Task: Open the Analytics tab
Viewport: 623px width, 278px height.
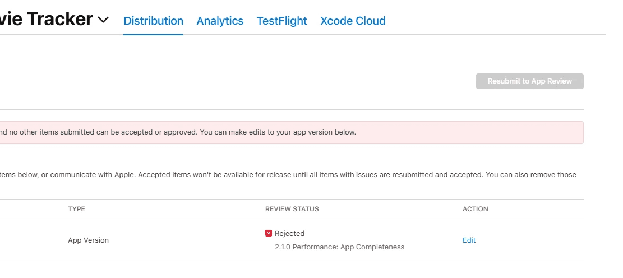Action: [x=220, y=21]
